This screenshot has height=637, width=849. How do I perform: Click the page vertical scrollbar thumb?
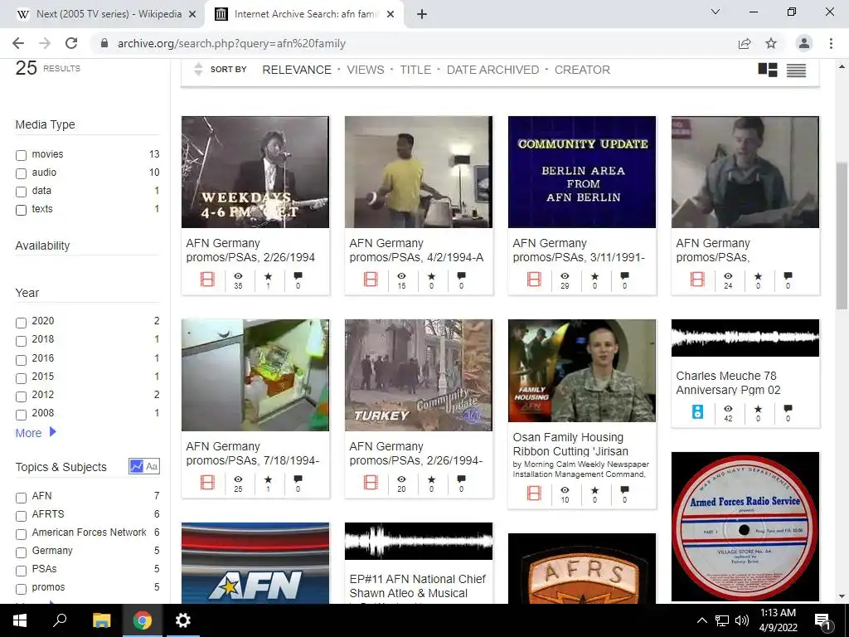[842, 236]
